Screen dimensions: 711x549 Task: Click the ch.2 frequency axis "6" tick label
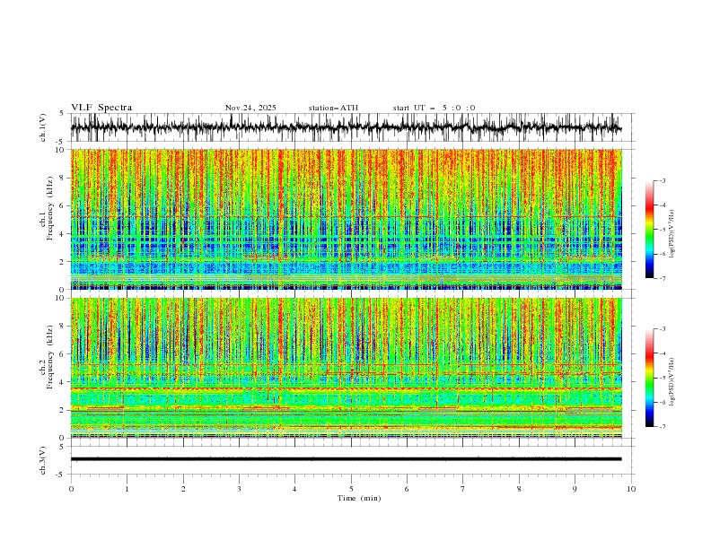[x=64, y=353]
